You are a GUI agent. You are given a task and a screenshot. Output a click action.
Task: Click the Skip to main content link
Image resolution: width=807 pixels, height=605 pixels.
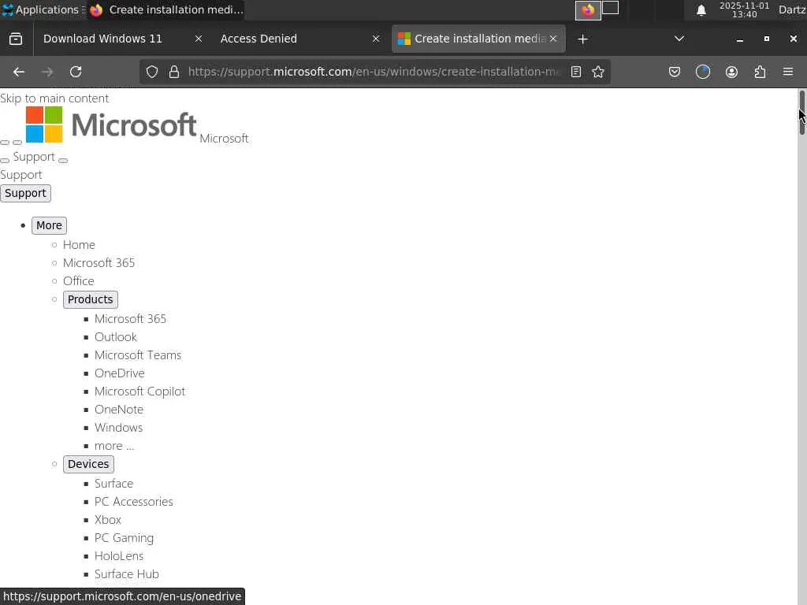(x=54, y=98)
